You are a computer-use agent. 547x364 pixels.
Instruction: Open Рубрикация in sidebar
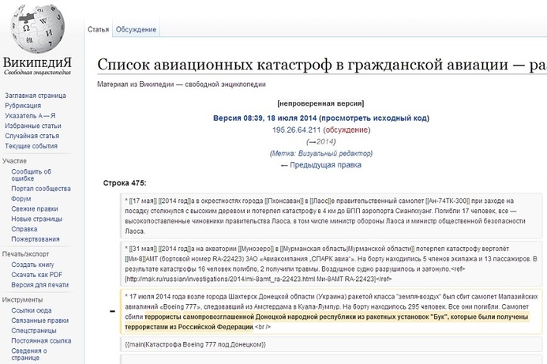(23, 106)
